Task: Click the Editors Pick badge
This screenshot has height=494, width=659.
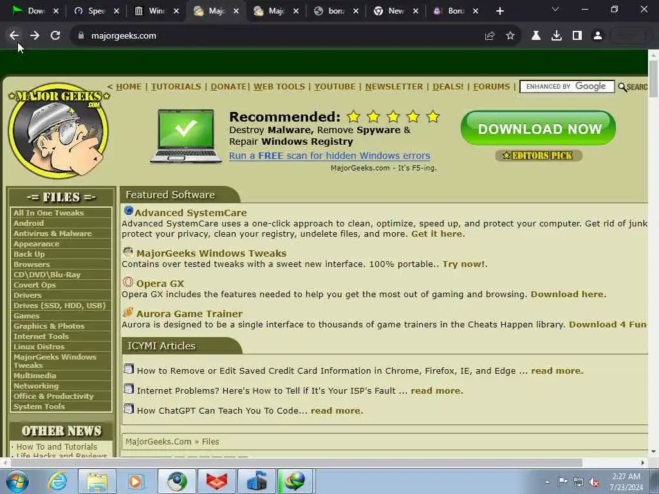Action: [539, 156]
